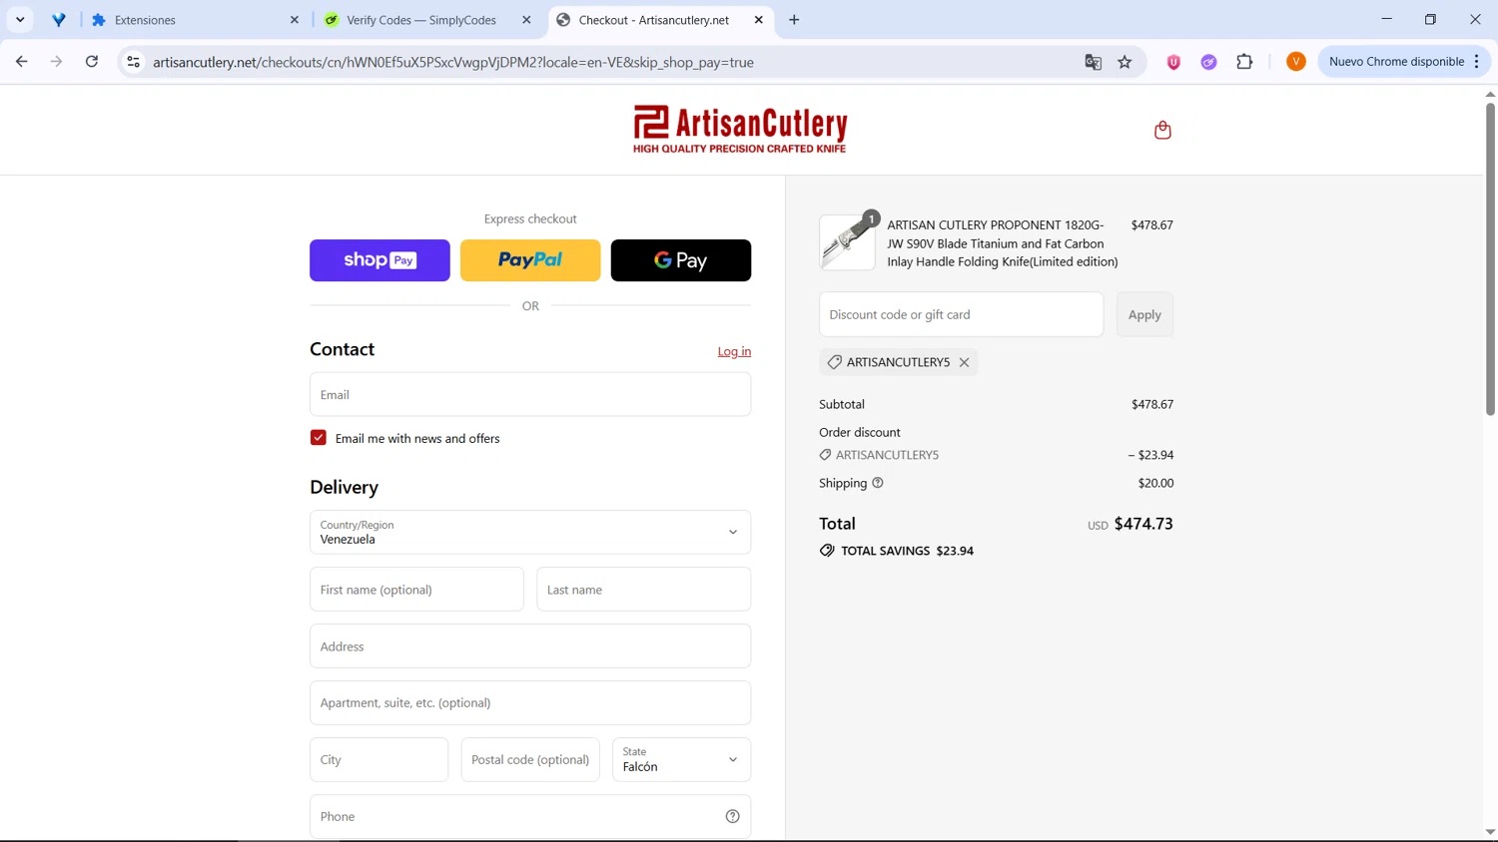The height and width of the screenshot is (842, 1498).
Task: Click the ARTISANCUTLERY5 order discount label
Action: (x=887, y=455)
